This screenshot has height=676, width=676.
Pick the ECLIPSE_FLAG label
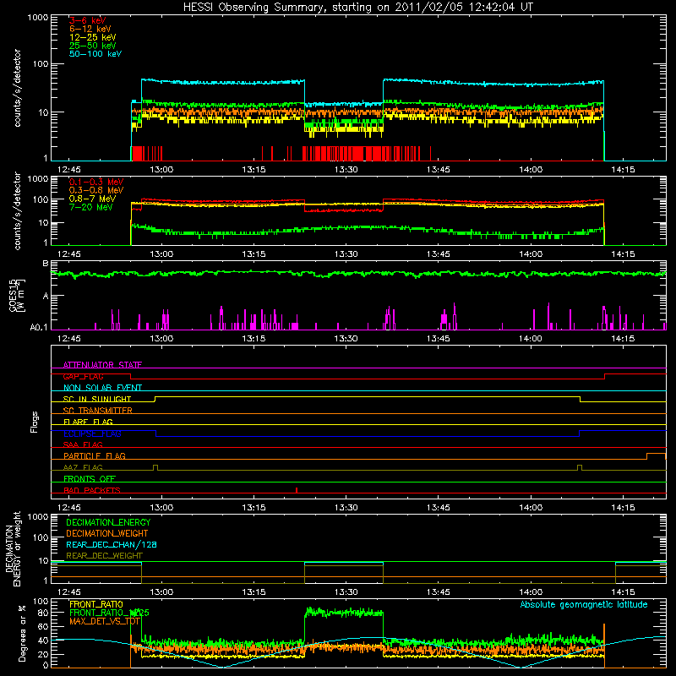pos(92,433)
